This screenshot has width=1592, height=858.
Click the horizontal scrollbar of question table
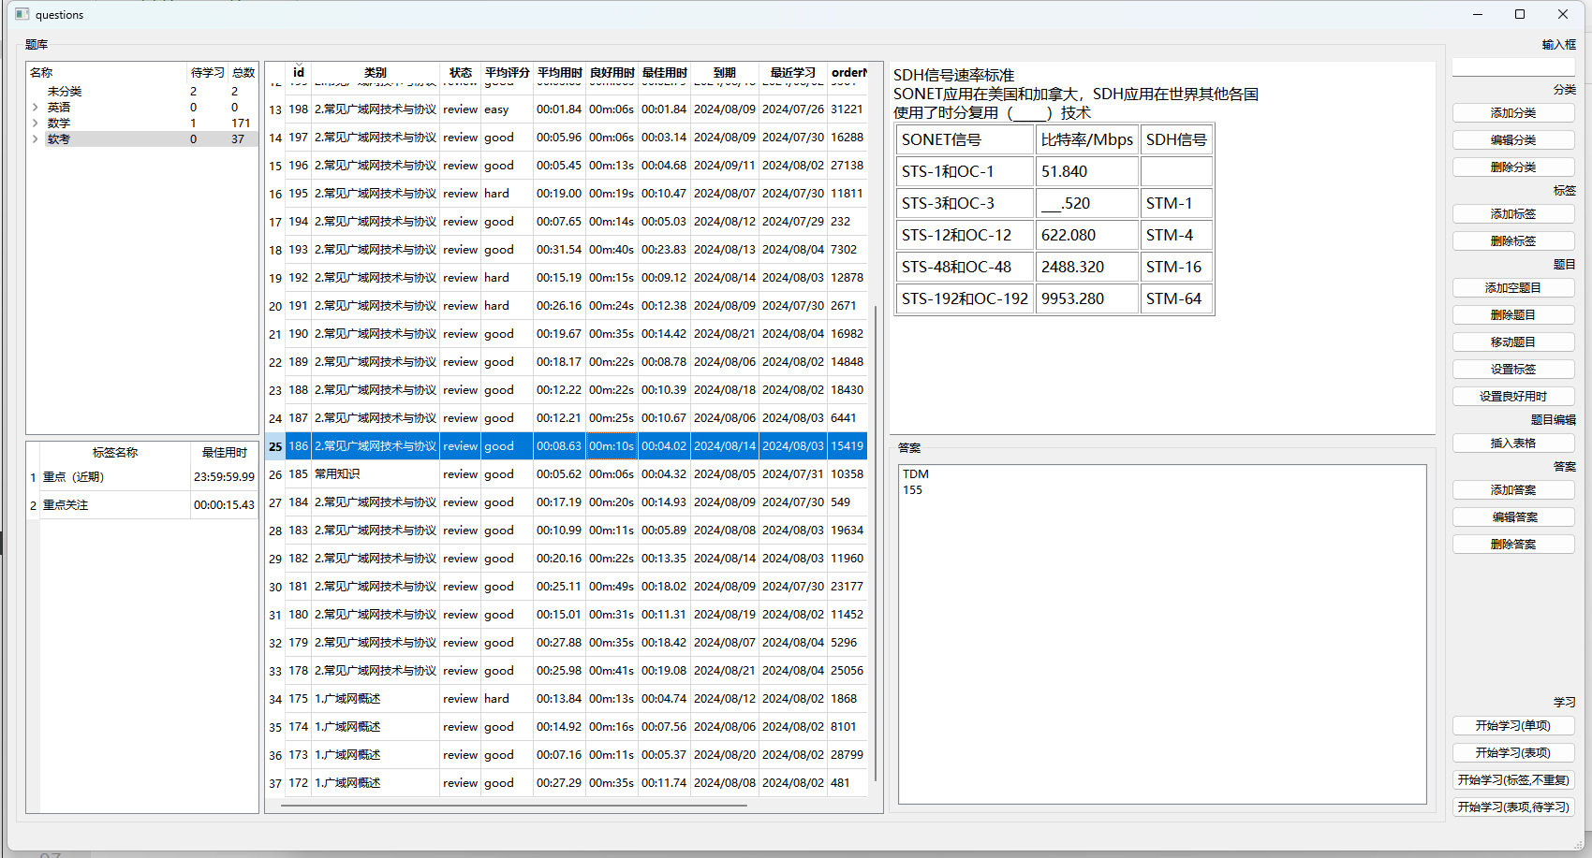[513, 804]
